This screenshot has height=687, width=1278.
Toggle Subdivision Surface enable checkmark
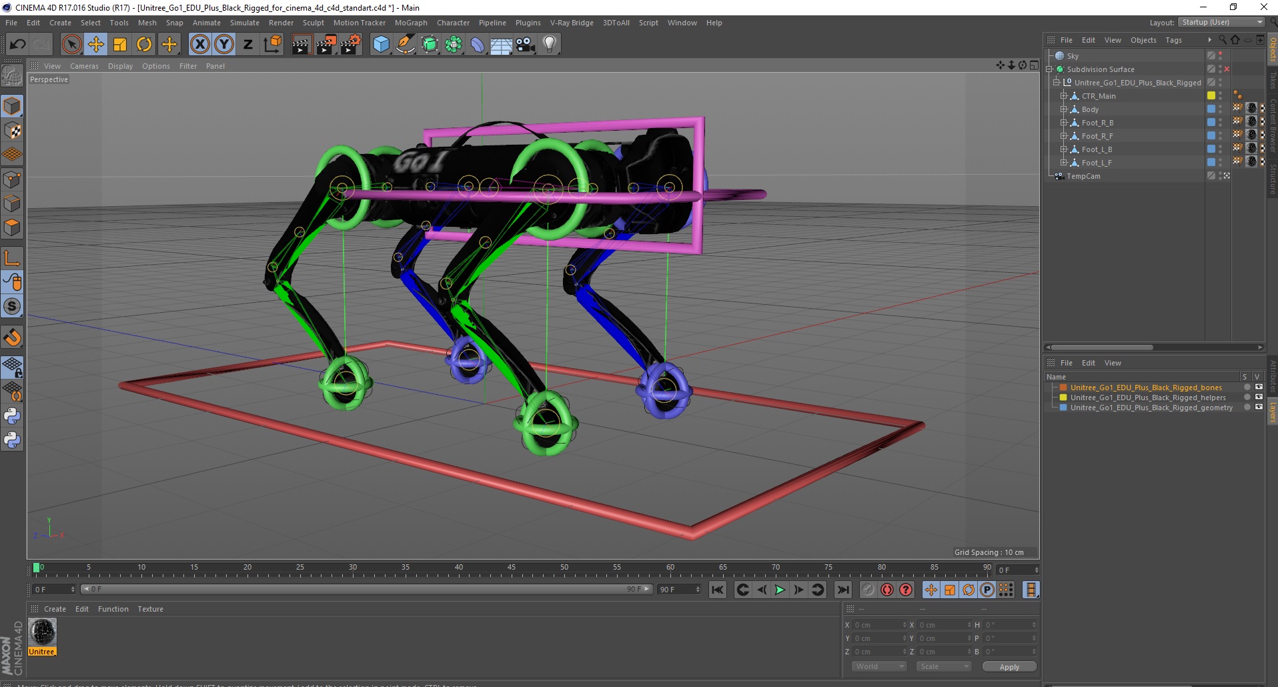[1227, 69]
